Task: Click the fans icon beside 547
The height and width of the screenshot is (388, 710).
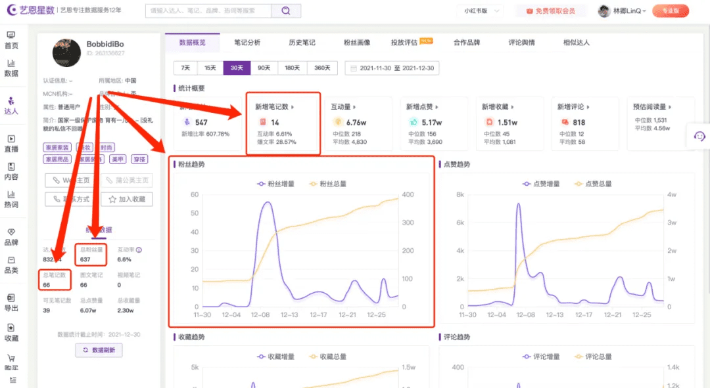Action: [x=187, y=121]
